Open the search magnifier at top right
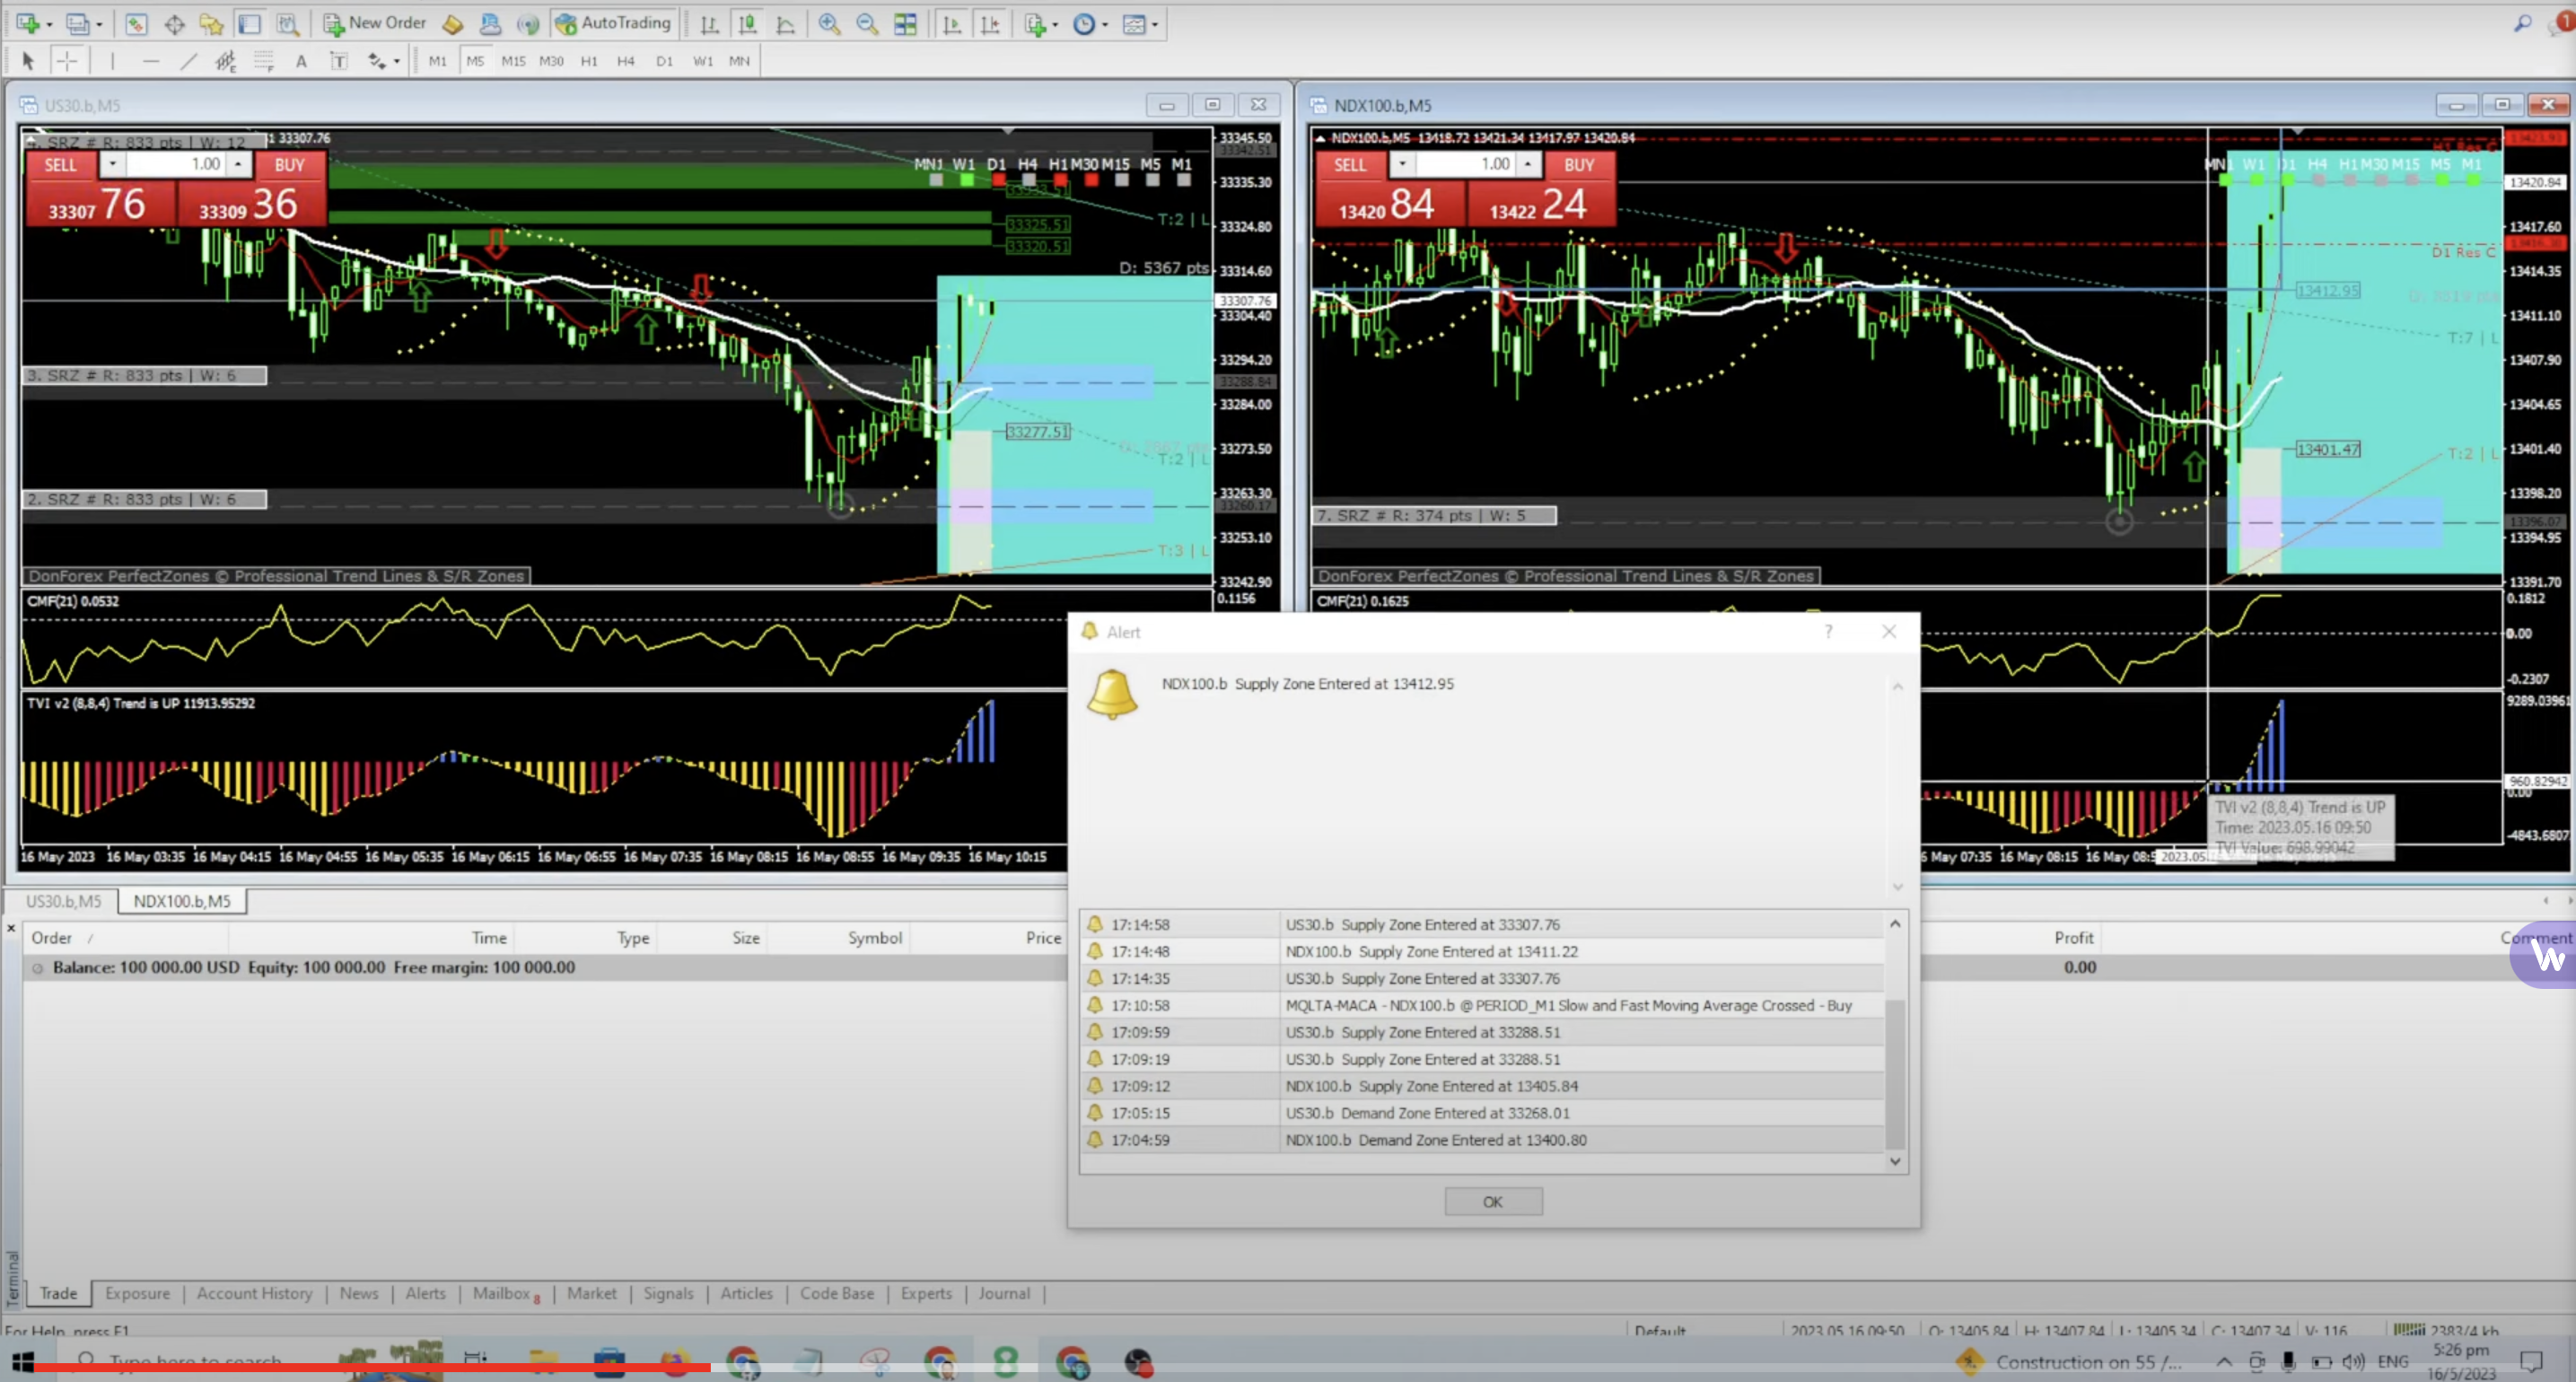 2522,23
